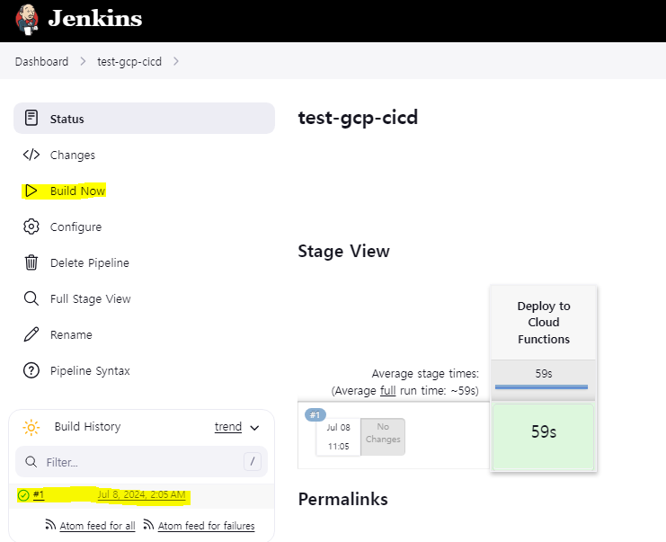Select Rename in the sidebar
Screen dimensions: 666x542
tap(71, 334)
